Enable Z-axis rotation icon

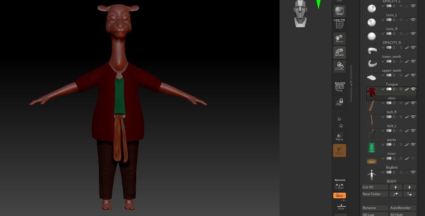(x=341, y=126)
